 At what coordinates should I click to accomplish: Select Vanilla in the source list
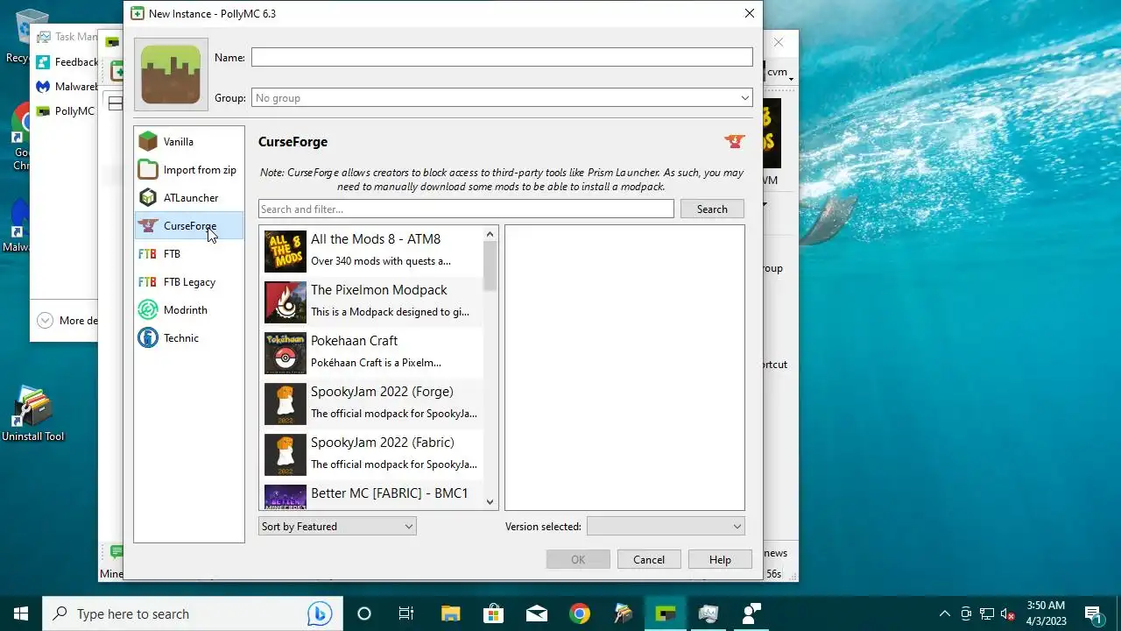click(x=189, y=142)
